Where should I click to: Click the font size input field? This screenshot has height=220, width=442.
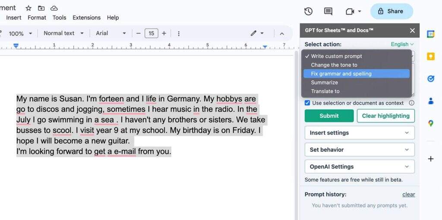[x=151, y=33]
